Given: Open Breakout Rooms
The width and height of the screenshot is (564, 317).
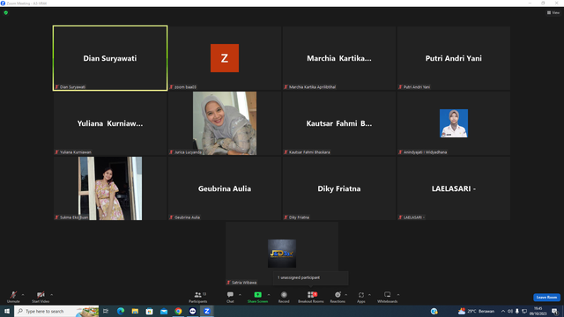Looking at the screenshot, I should point(311,297).
